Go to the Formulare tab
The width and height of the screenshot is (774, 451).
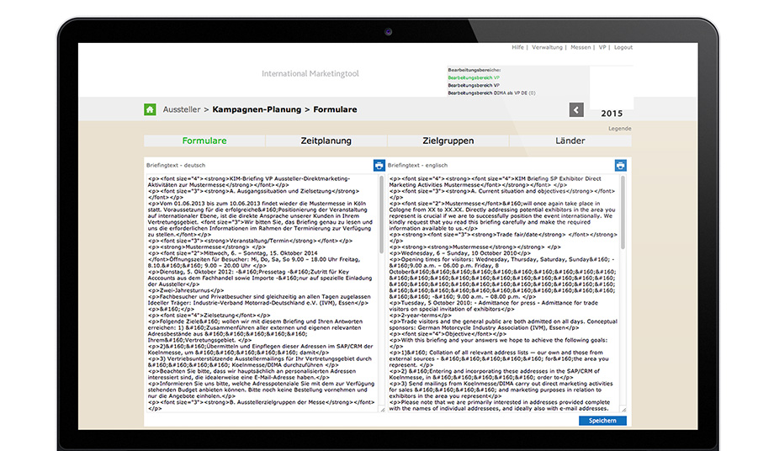[204, 141]
